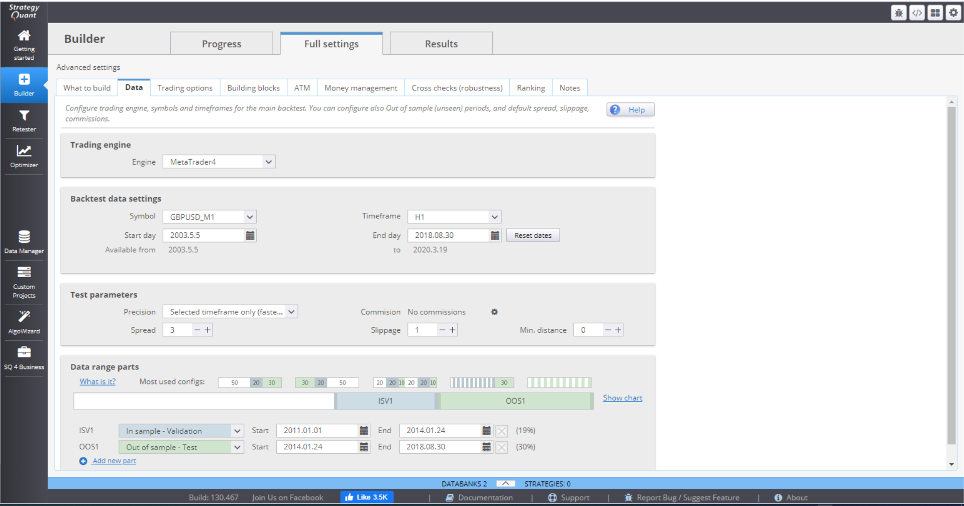
Task: Open the Builder sidebar icon
Action: pyautogui.click(x=24, y=79)
